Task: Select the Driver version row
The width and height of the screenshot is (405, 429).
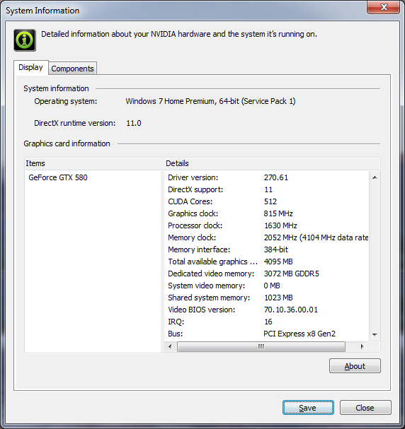Action: click(266, 177)
